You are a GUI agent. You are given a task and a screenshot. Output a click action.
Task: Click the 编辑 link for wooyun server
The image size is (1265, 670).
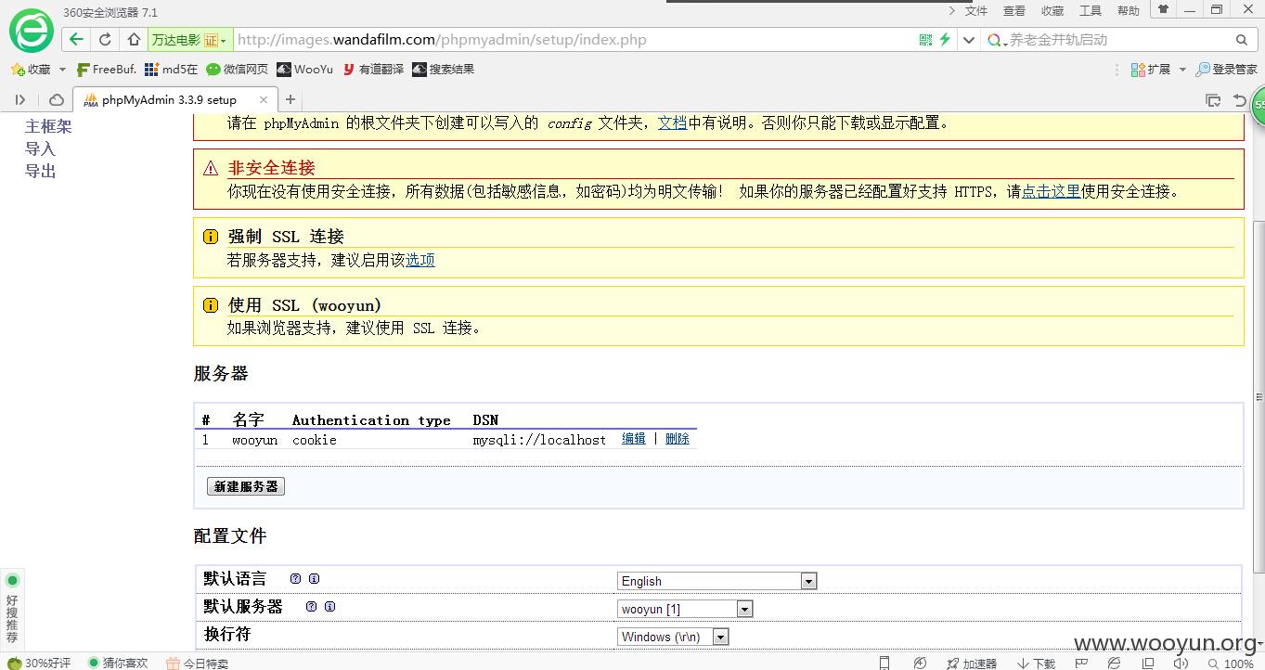(634, 439)
